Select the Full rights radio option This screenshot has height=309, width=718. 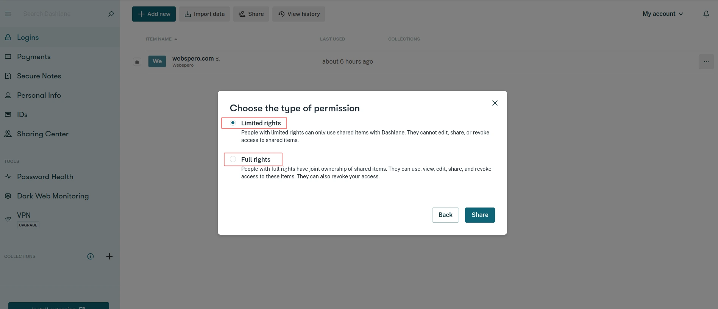pos(233,159)
